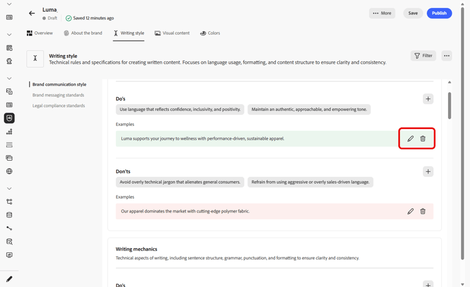Edit the Our apparel dominates example
This screenshot has width=470, height=287.
click(x=410, y=211)
